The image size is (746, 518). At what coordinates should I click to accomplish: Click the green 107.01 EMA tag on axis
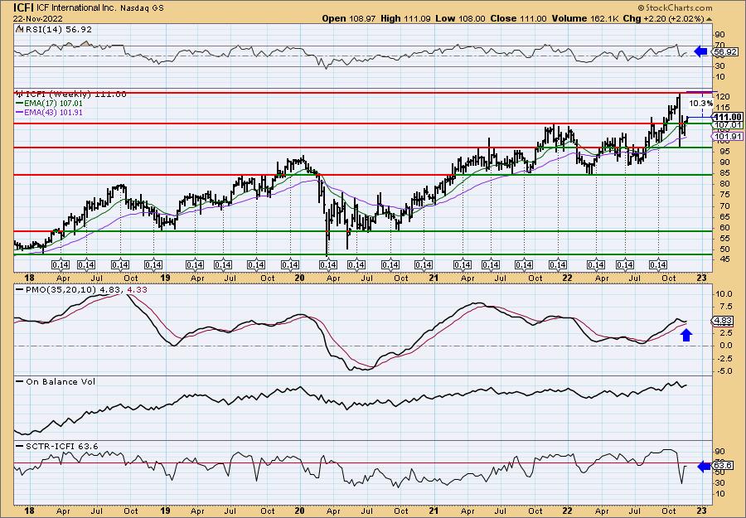coord(728,124)
